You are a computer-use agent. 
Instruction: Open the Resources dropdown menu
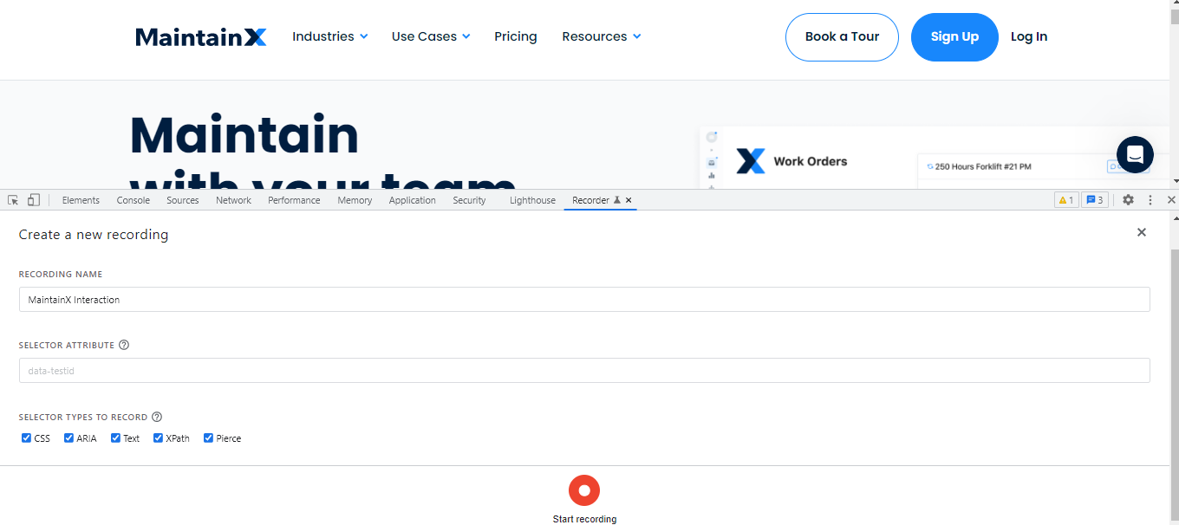point(601,36)
